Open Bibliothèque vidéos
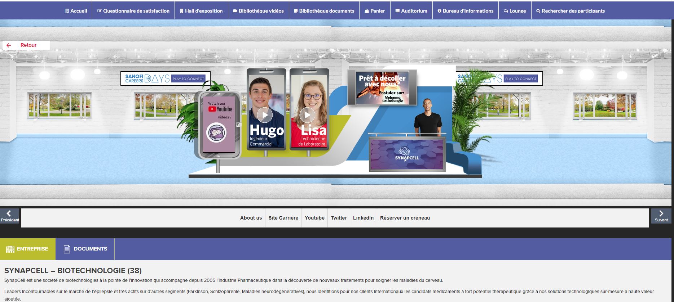 click(x=259, y=11)
